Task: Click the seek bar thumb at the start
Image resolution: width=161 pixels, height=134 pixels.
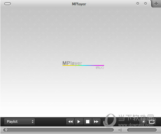Action: click(6, 130)
